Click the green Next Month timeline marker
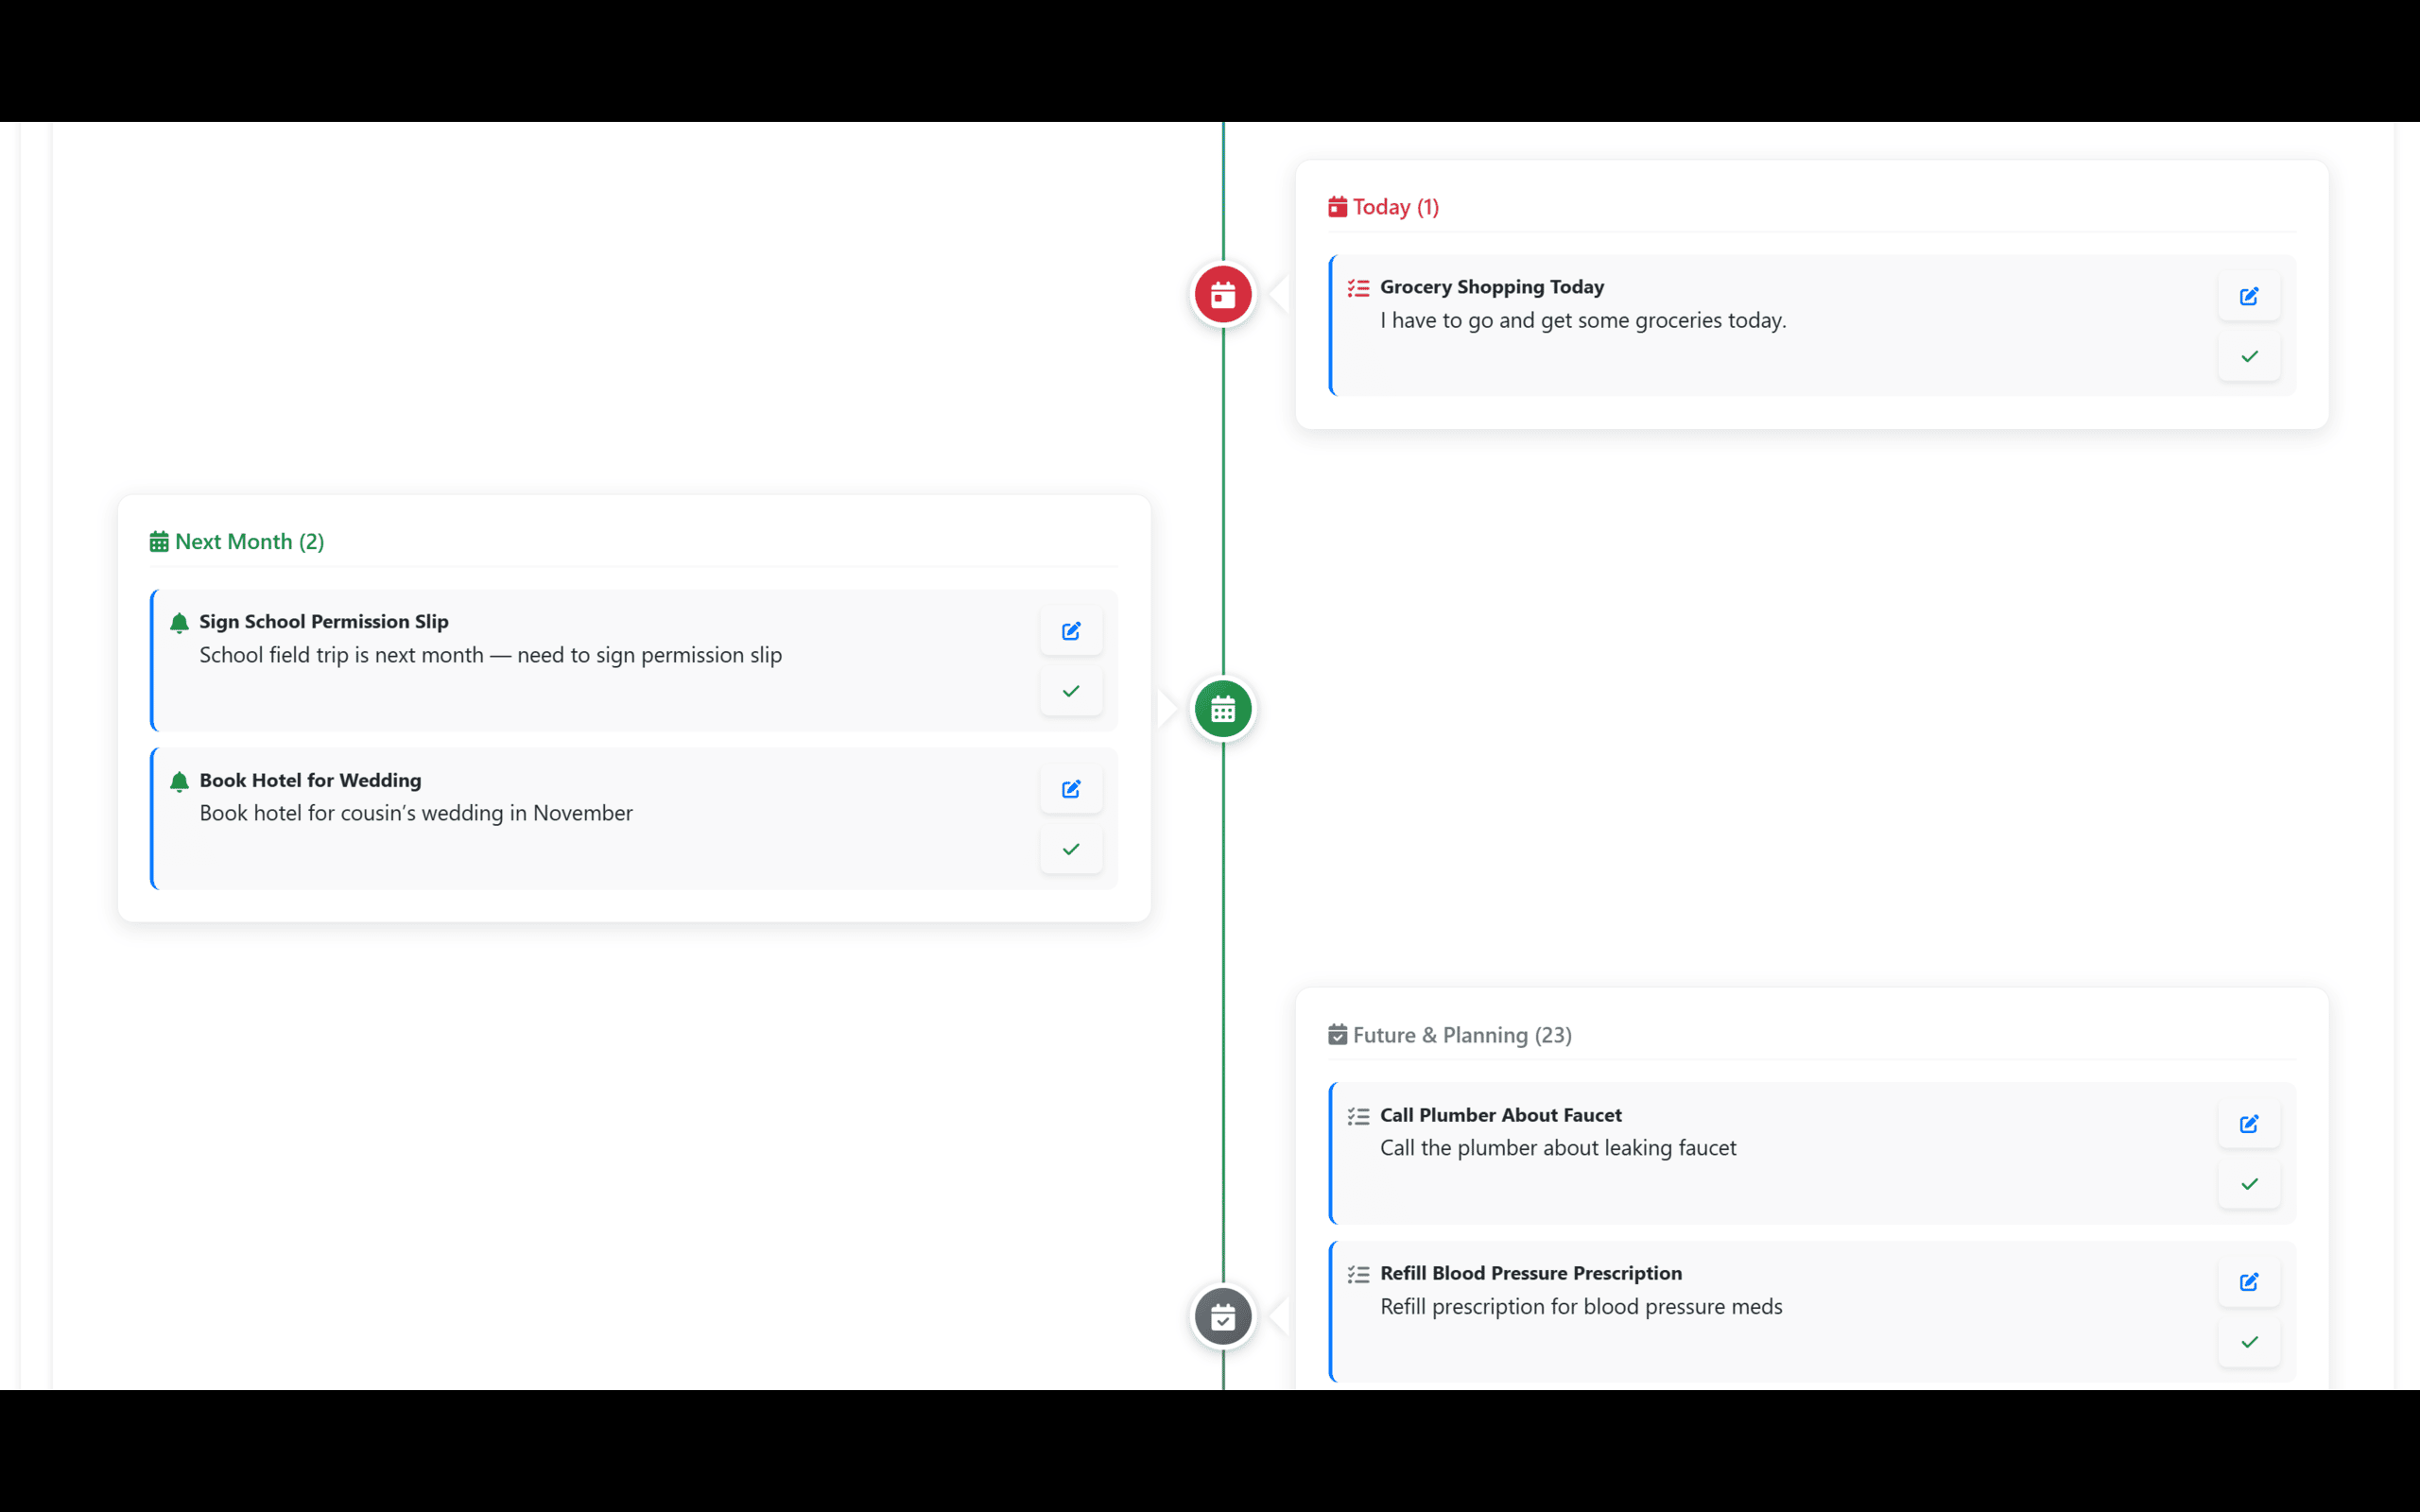Screen dimensions: 2420x1512 coord(1222,709)
